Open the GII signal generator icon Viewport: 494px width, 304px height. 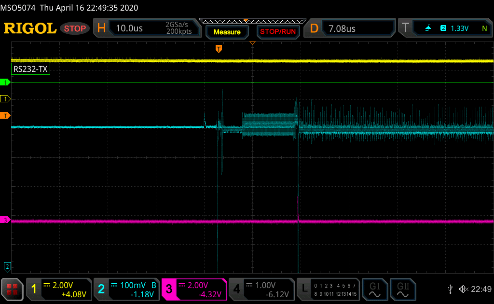point(402,289)
